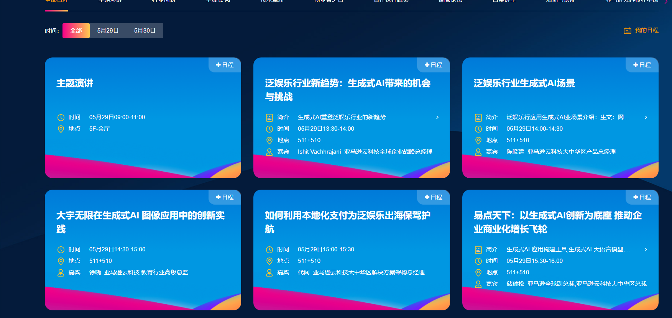The width and height of the screenshot is (672, 318).
Task: Expand intro of 泛娱乐行业生成式AI场景 card
Action: pos(646,117)
